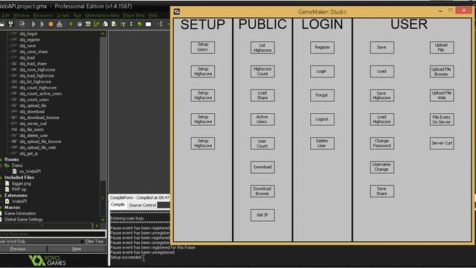Click the tree horizontal scroll right arrow
This screenshot has height=268, width=476.
pos(97,226)
